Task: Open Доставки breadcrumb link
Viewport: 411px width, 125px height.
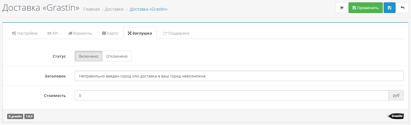Action: (x=114, y=9)
